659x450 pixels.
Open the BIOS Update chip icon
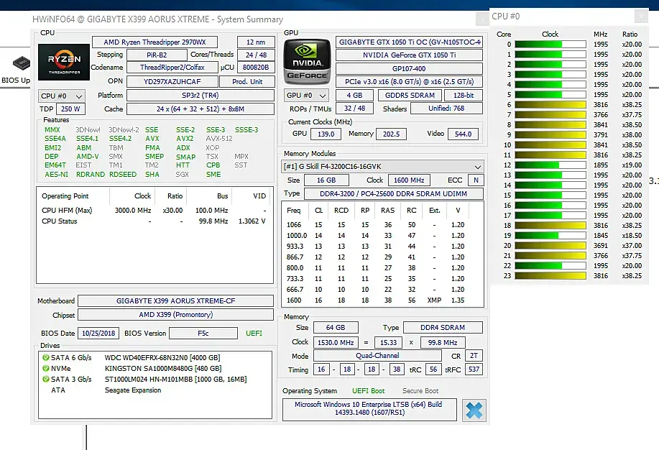pos(22,63)
